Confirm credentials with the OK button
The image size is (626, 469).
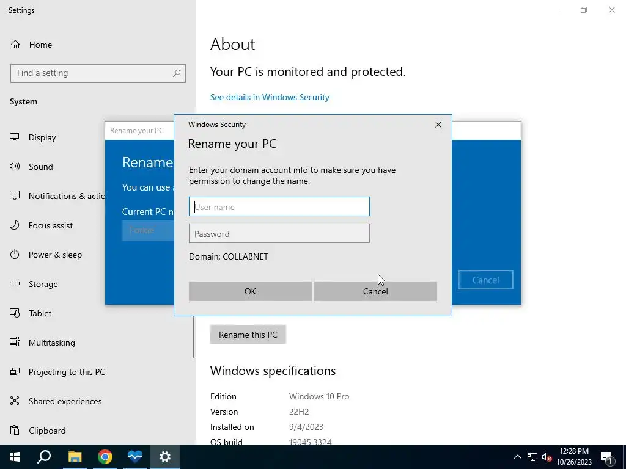pos(250,291)
